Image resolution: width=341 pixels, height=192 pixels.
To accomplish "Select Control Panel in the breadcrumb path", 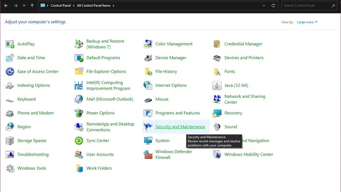I will click(x=60, y=6).
